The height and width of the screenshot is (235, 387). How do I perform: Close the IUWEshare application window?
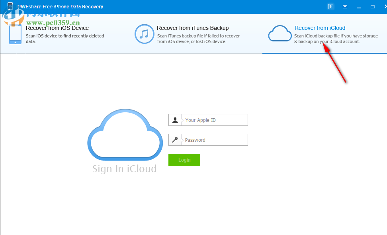(x=385, y=6)
